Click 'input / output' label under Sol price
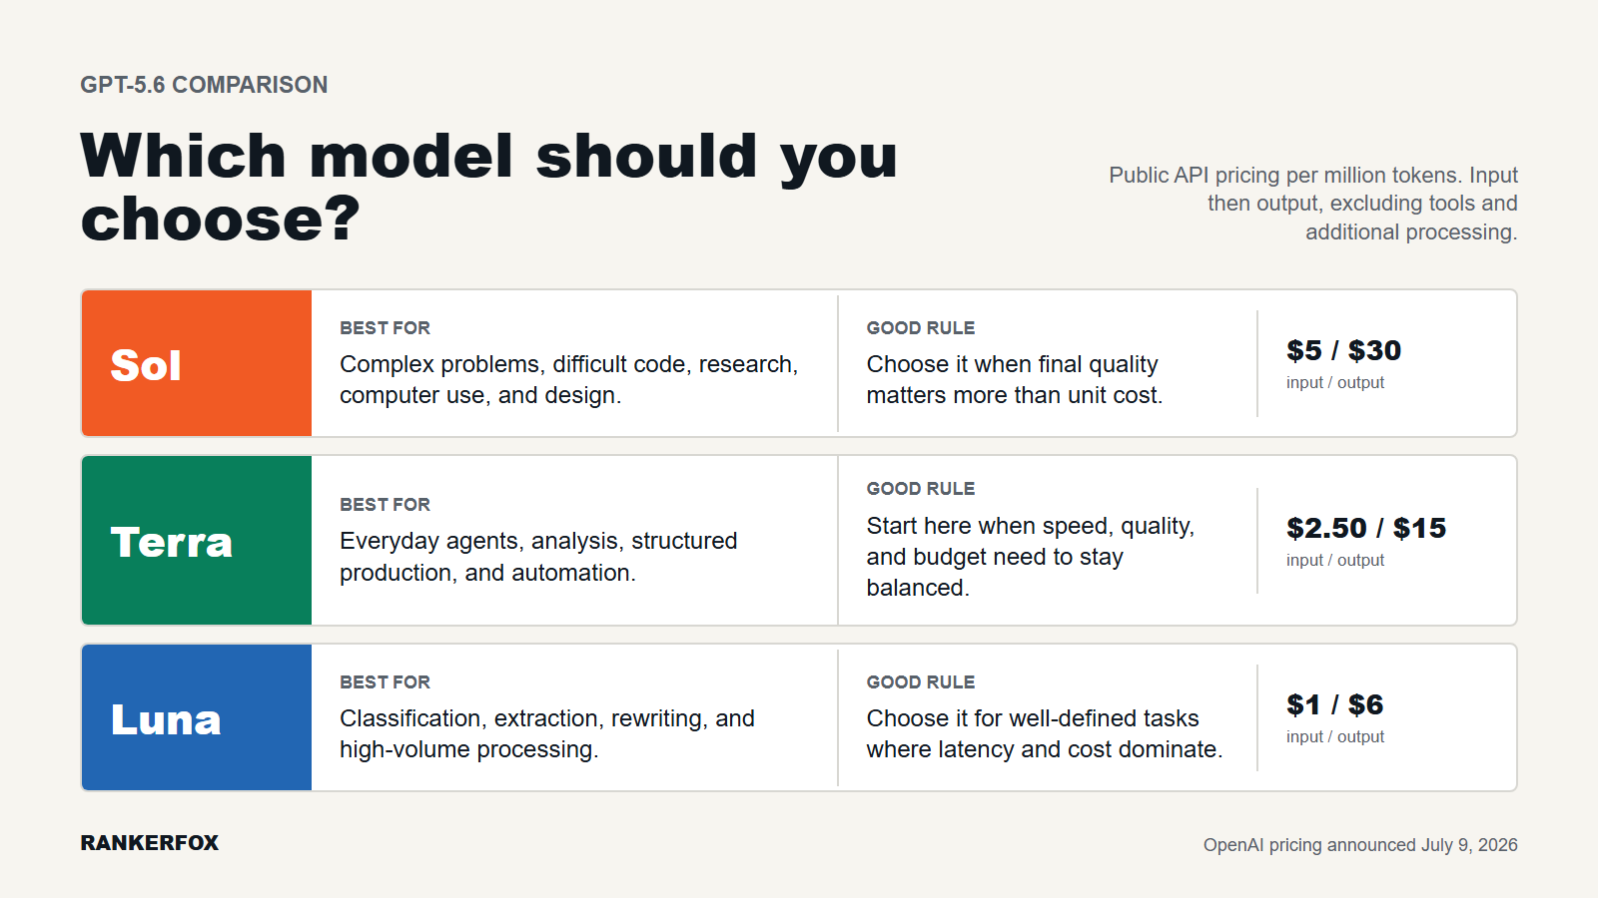This screenshot has height=898, width=1598. (x=1335, y=383)
